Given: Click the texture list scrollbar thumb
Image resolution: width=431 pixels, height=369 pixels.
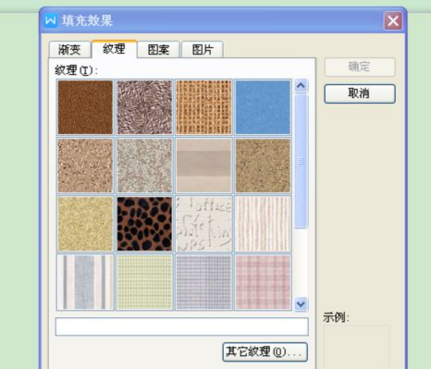Looking at the screenshot, I should pyautogui.click(x=301, y=161).
